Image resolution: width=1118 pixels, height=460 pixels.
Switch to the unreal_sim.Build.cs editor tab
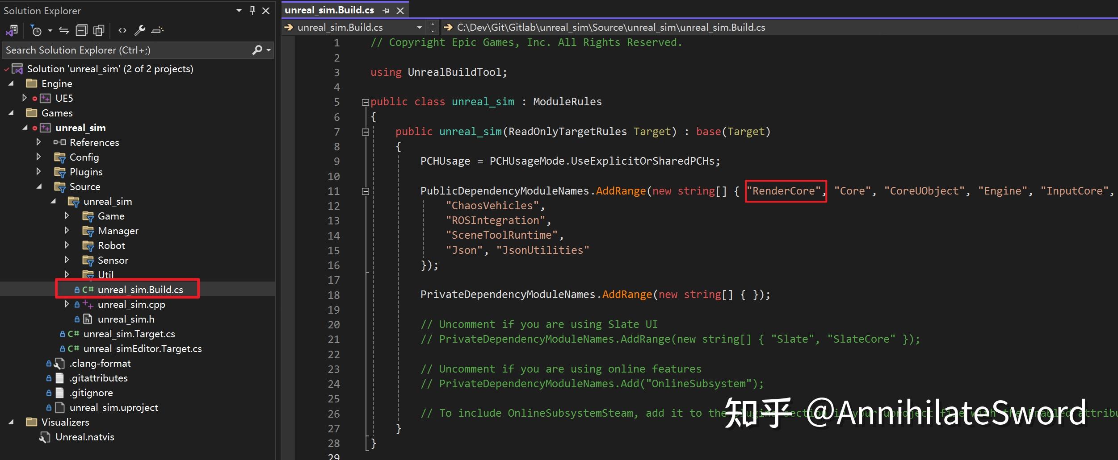click(x=331, y=10)
